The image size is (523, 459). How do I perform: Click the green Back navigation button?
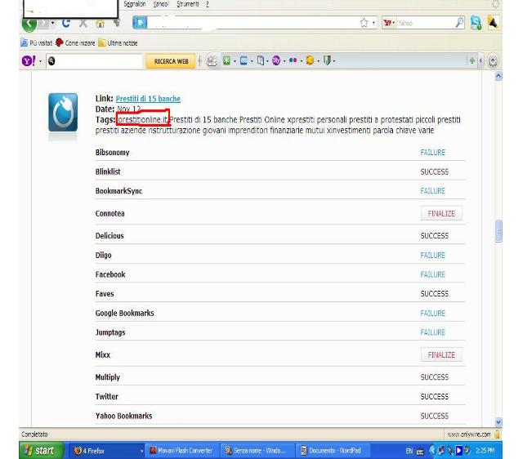point(29,24)
